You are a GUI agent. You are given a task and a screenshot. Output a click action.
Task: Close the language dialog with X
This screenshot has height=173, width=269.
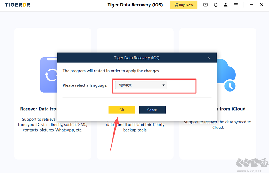point(208,58)
